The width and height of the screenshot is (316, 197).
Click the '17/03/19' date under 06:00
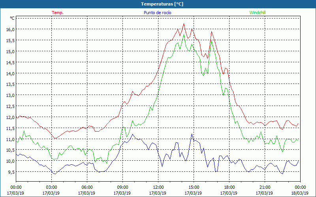(x=87, y=193)
